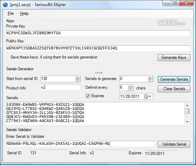Decrease Start from serial ID with down arrow
Viewport: 196px width, 165px height.
pyautogui.click(x=78, y=80)
